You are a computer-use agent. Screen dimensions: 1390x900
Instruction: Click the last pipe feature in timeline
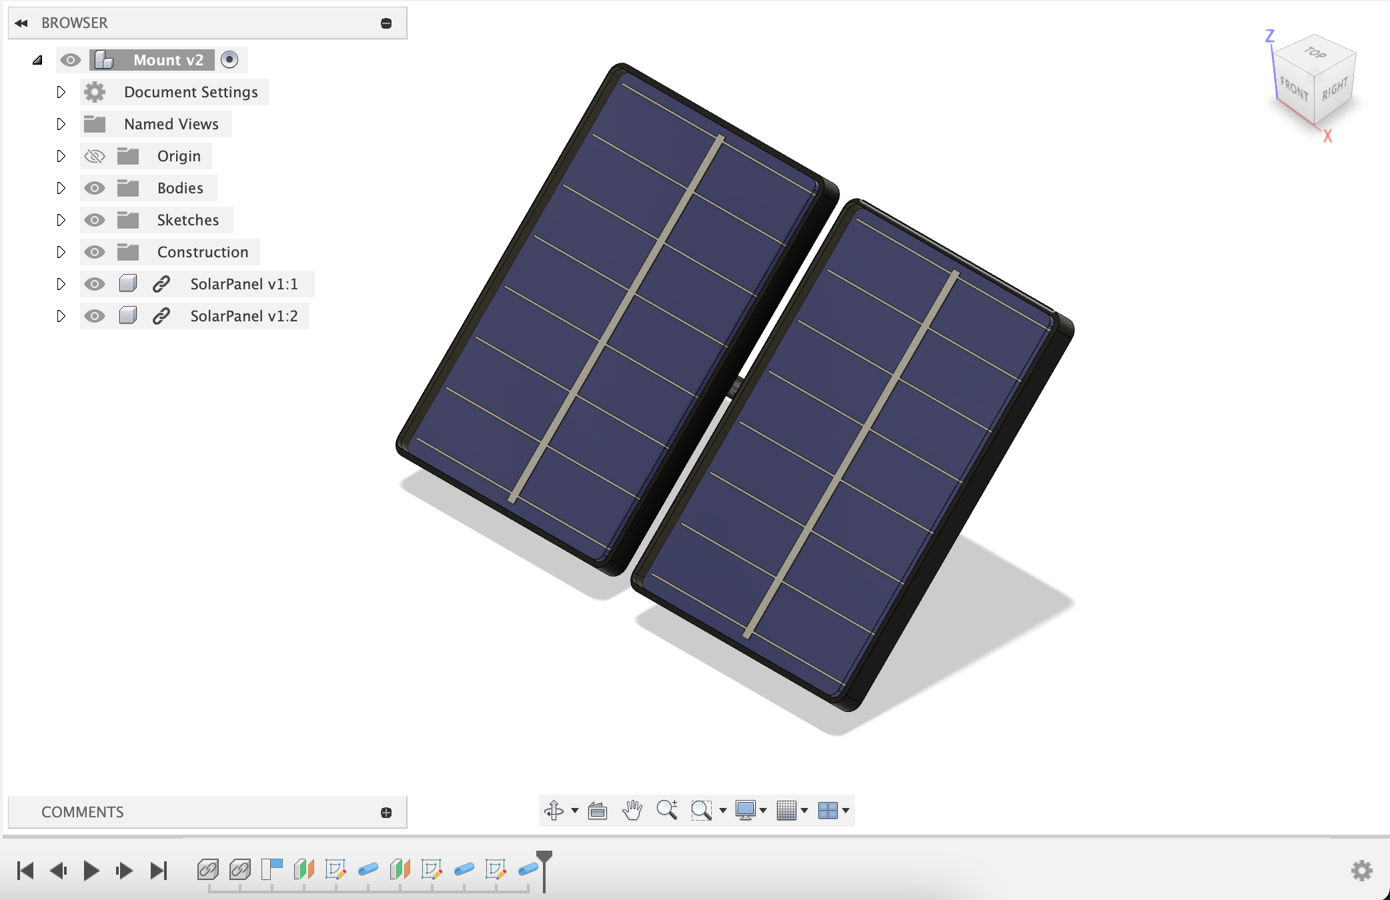pyautogui.click(x=528, y=869)
